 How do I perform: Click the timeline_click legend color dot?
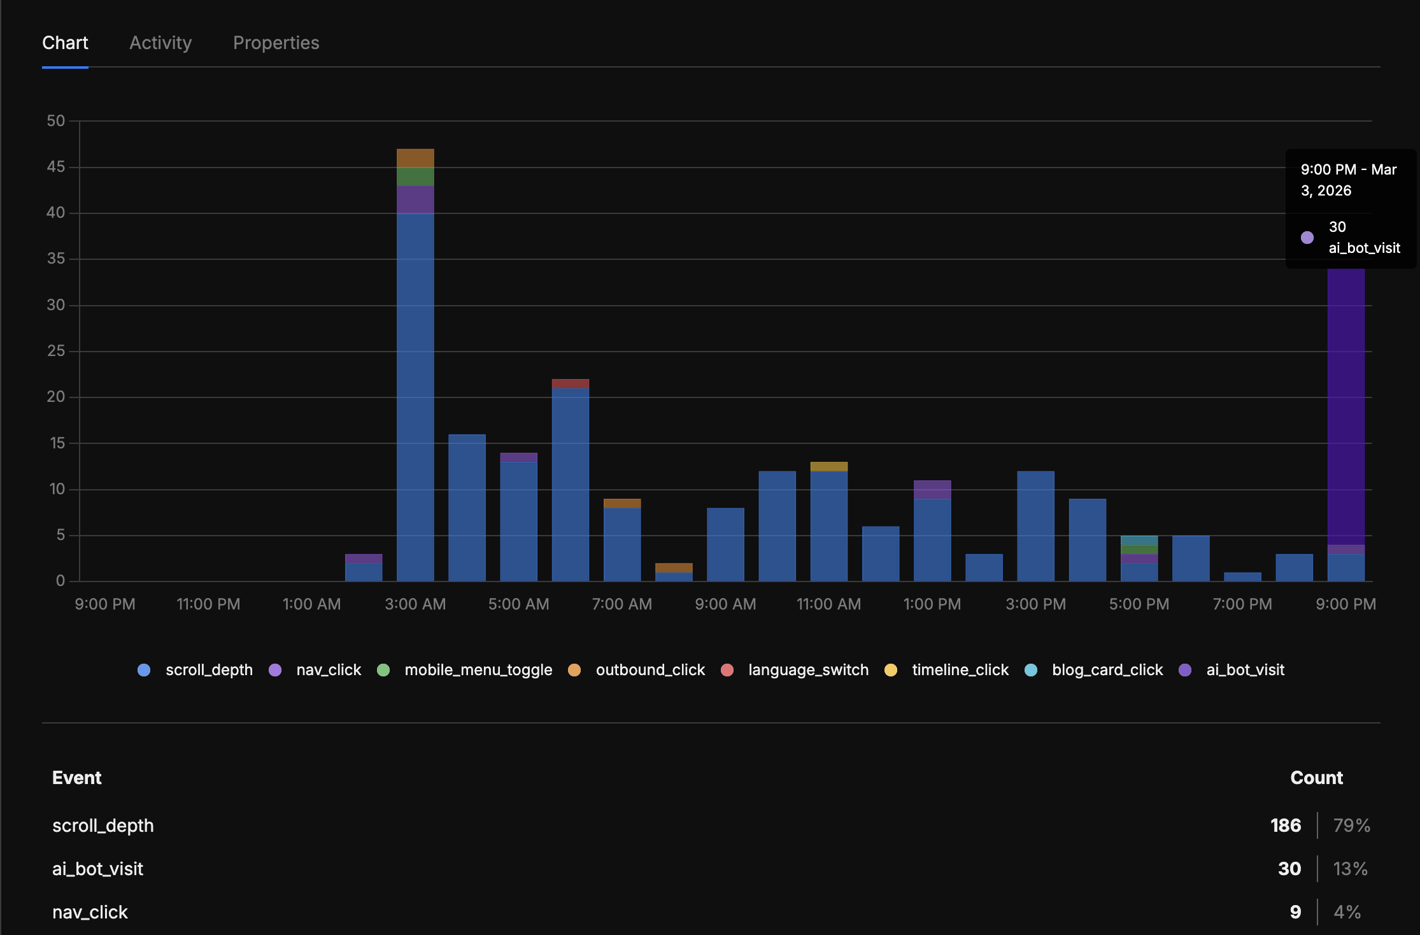891,670
